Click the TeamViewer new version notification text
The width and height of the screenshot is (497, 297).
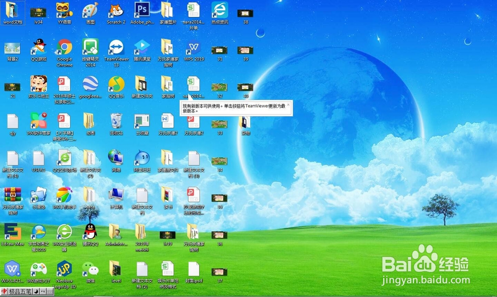[234, 108]
